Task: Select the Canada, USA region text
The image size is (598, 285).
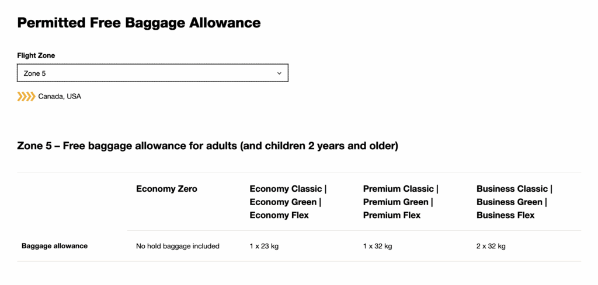Action: click(60, 96)
